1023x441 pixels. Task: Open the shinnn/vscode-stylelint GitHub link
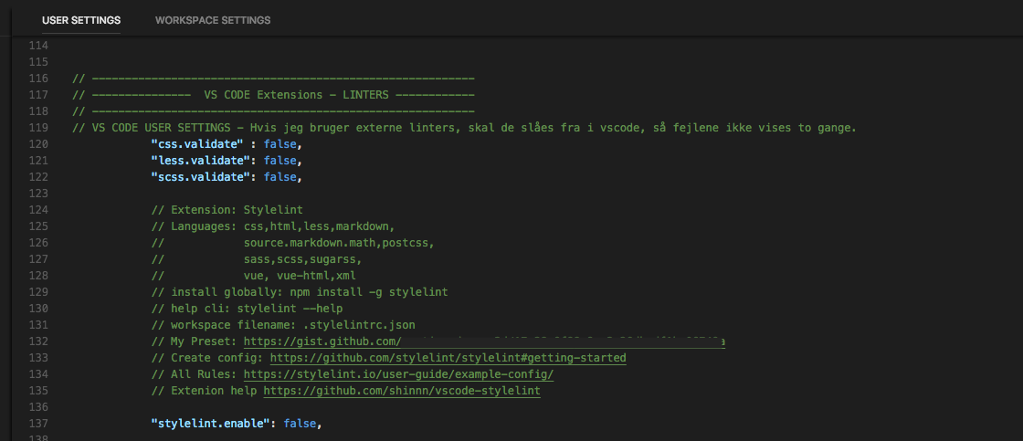[x=402, y=391]
